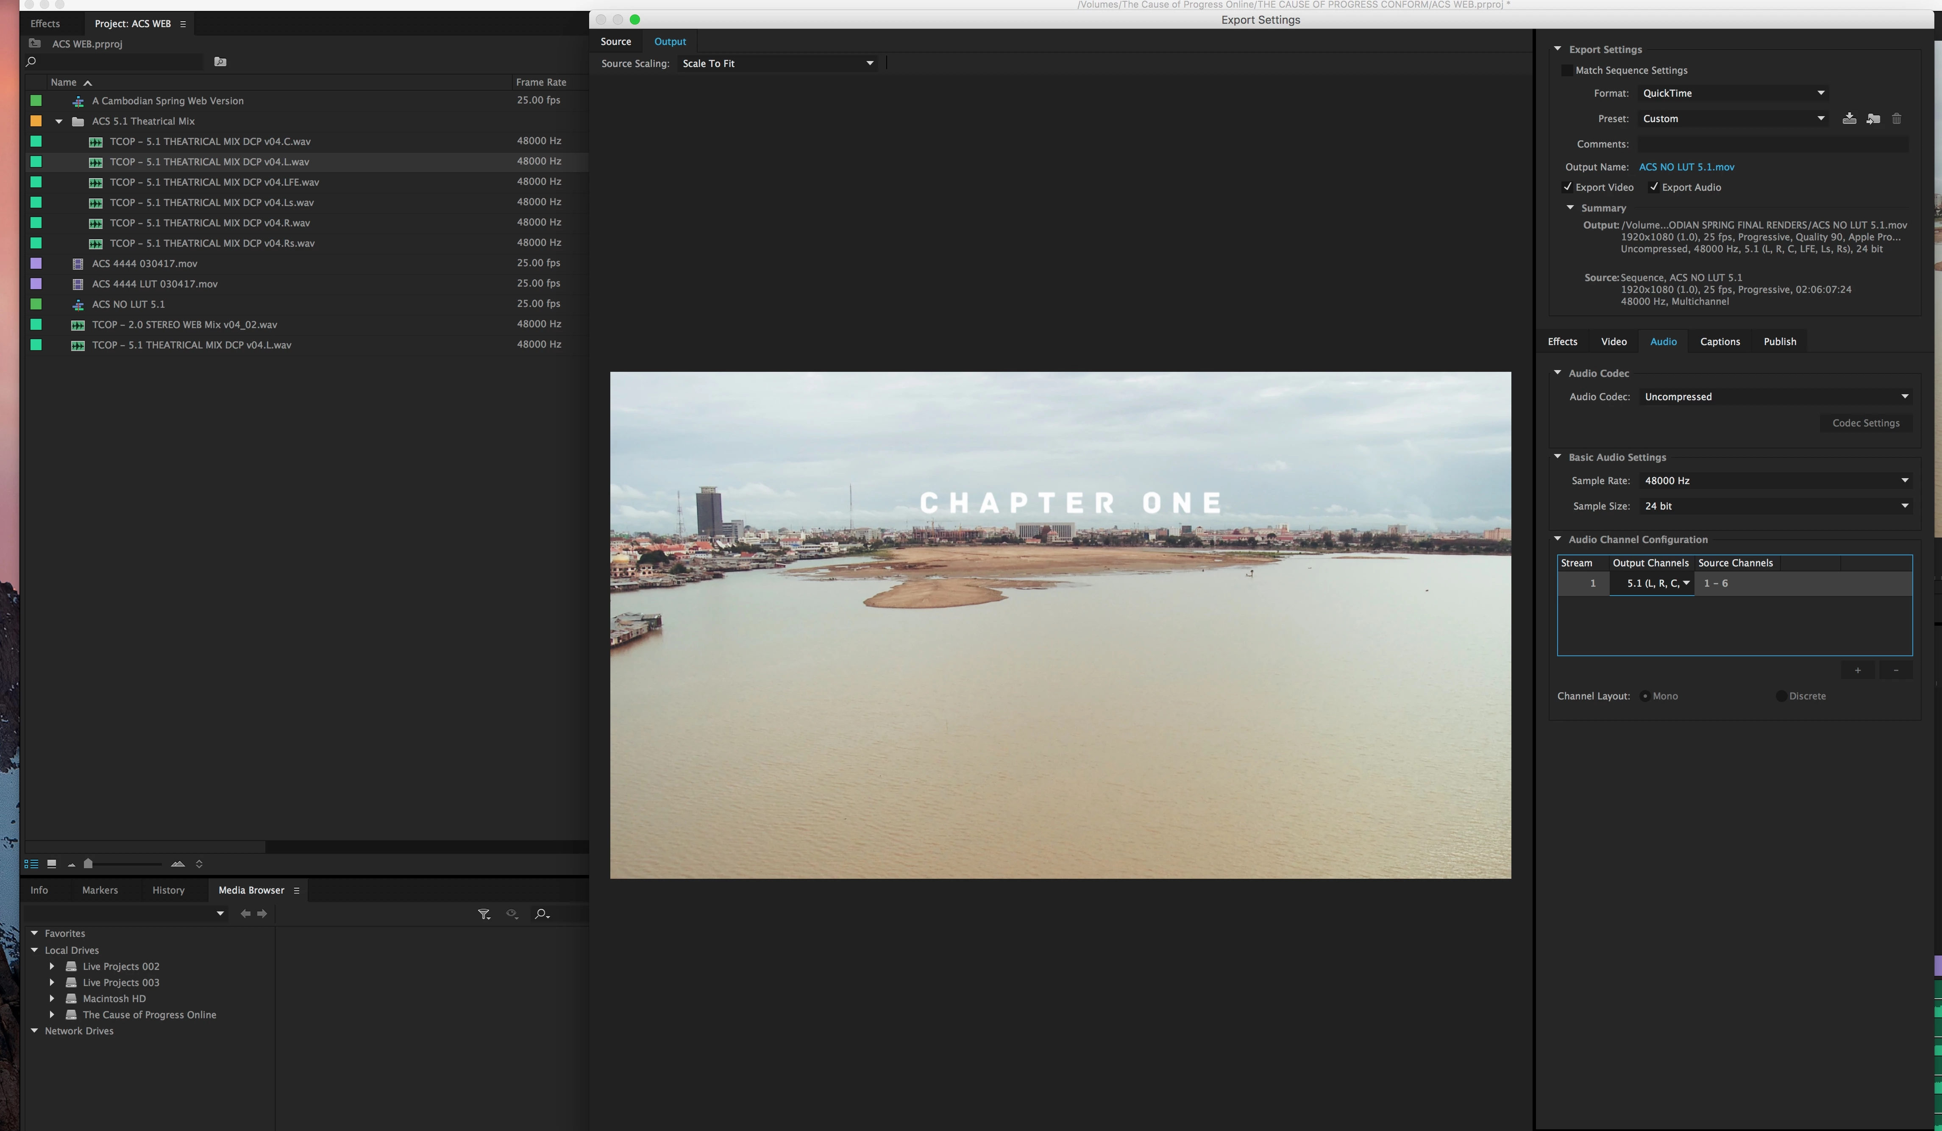Collapse the ACS 5.1 Theatrical Mix bin
This screenshot has height=1131, width=1942.
[x=58, y=121]
